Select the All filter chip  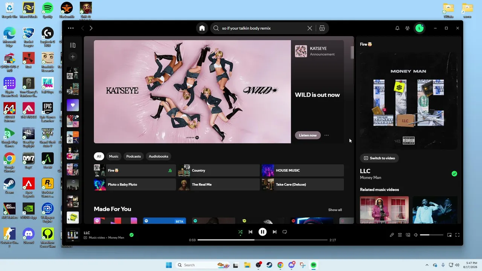pos(99,156)
